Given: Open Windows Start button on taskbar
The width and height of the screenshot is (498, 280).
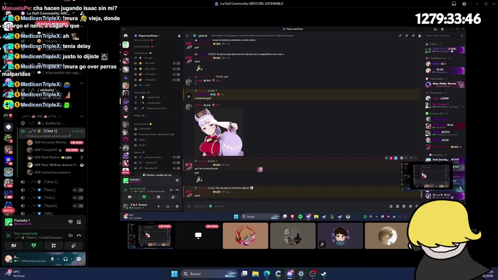Looking at the screenshot, I should tap(174, 274).
